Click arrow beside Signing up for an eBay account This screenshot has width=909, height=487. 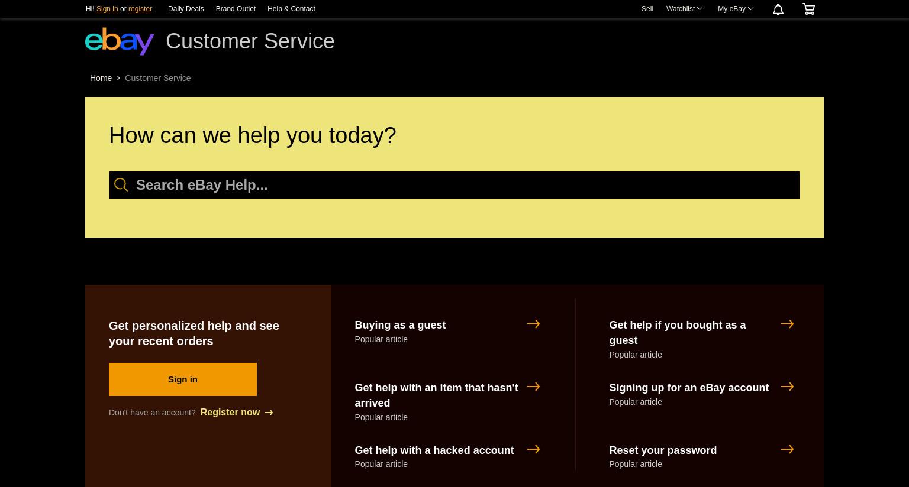(787, 387)
